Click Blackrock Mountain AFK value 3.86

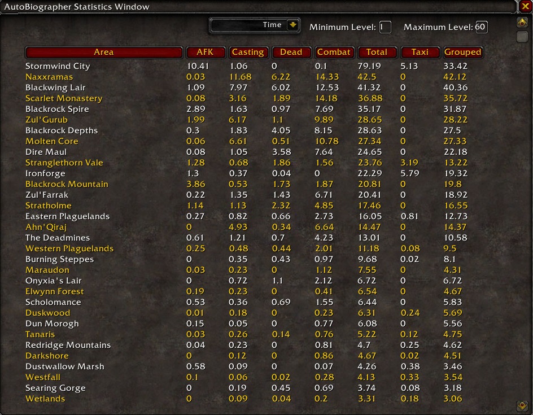[196, 184]
